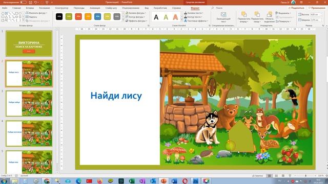Click the Переместить назад icon
This screenshot has height=184, width=328.
coord(257,14)
